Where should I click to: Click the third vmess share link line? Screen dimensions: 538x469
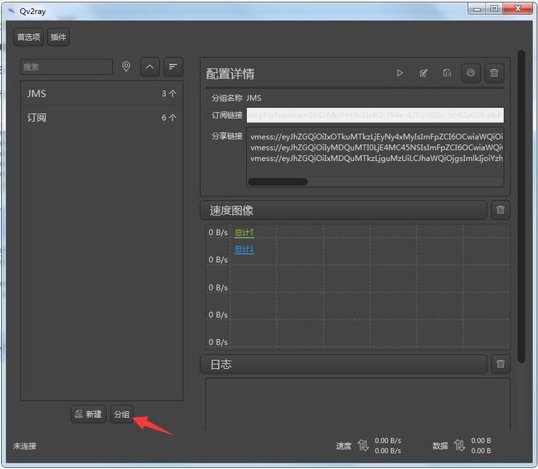pyautogui.click(x=376, y=158)
